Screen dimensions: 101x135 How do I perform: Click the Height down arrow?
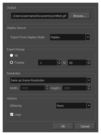[89, 89]
